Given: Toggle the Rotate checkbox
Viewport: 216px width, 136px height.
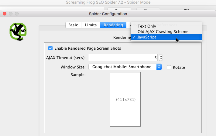Looking at the screenshot, I should [x=169, y=67].
